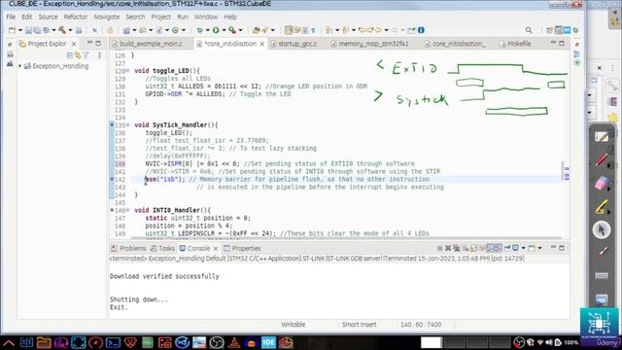
Task: Click the Debug bug icon in toolbar
Action: [199, 30]
